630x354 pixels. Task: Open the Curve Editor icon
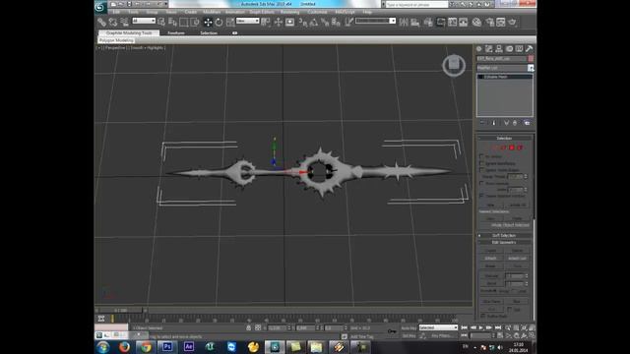[453, 22]
